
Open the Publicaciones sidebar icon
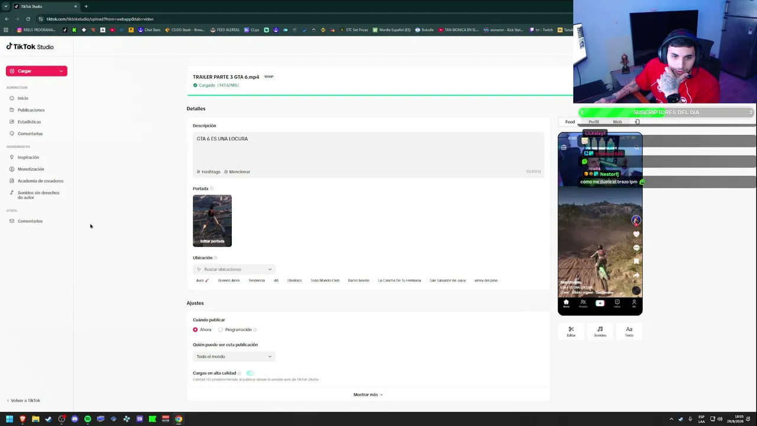(12, 110)
